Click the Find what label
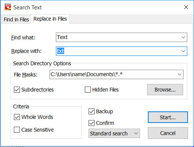194x147 pixels. pos(23,37)
